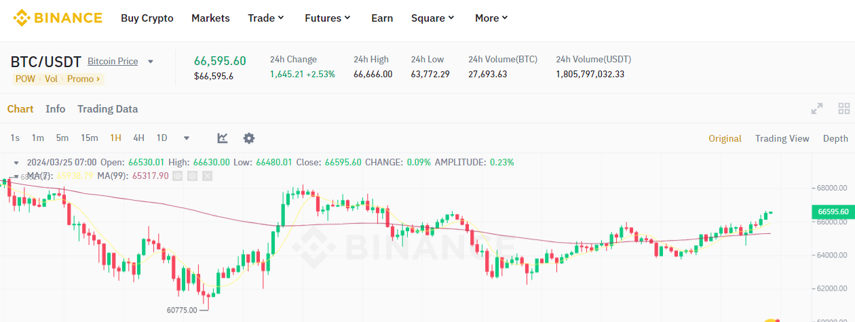This screenshot has height=322, width=855.
Task: Open chart settings gear icon
Action: (x=249, y=138)
